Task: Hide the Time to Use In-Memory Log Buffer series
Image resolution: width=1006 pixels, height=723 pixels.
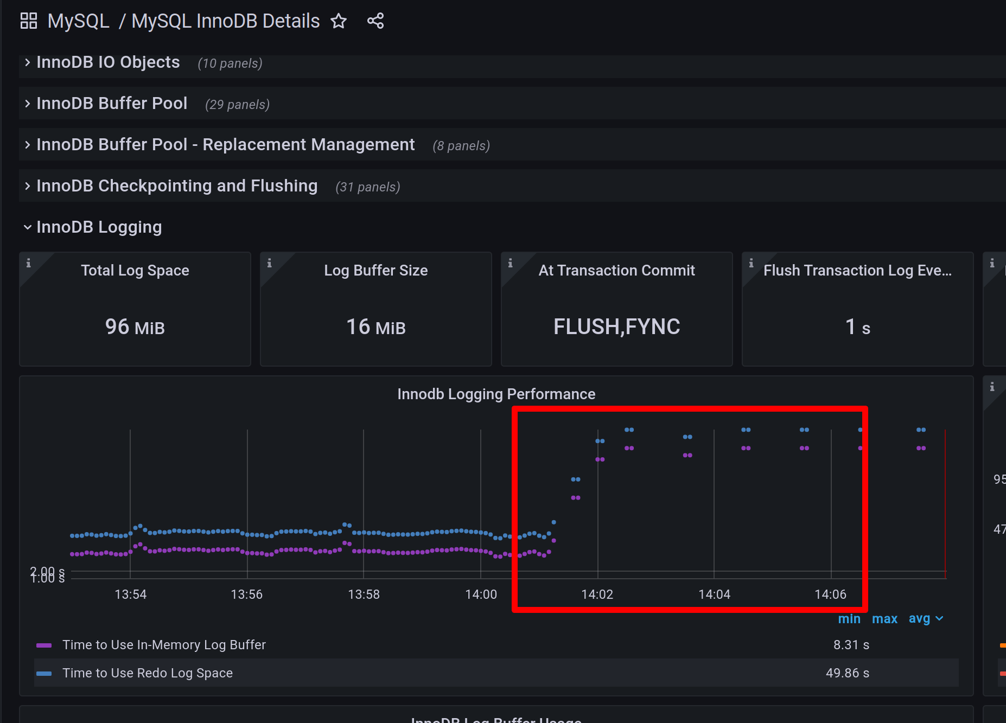Action: coord(163,644)
